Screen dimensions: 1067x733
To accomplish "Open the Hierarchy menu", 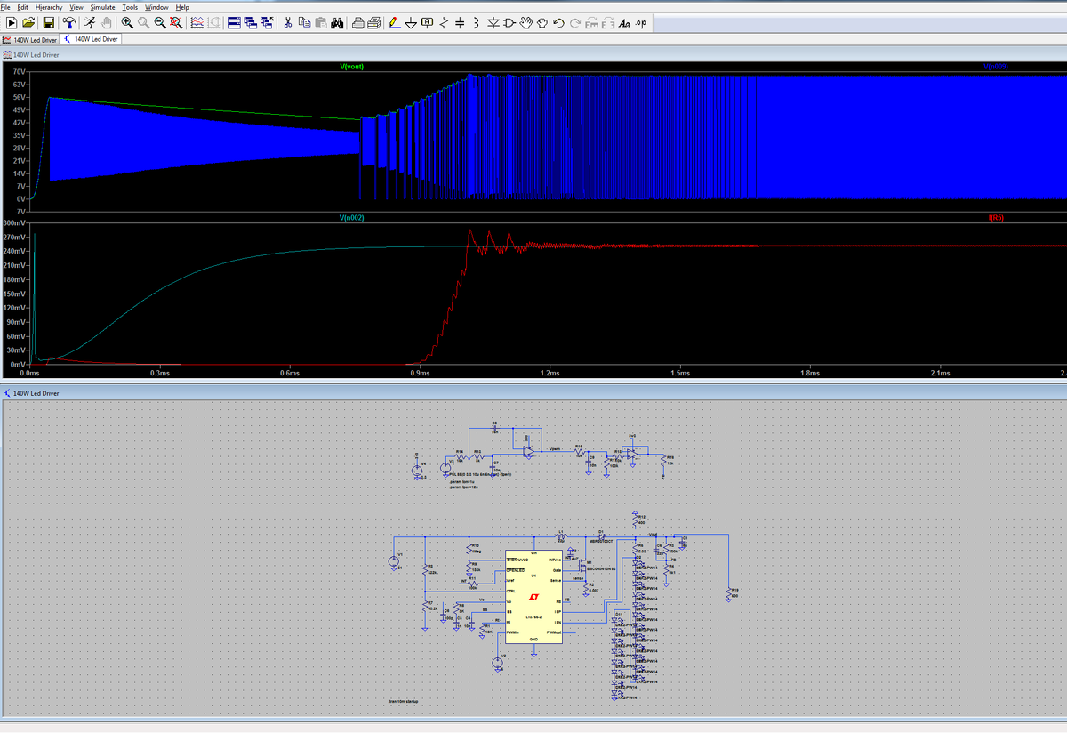I will 48,7.
